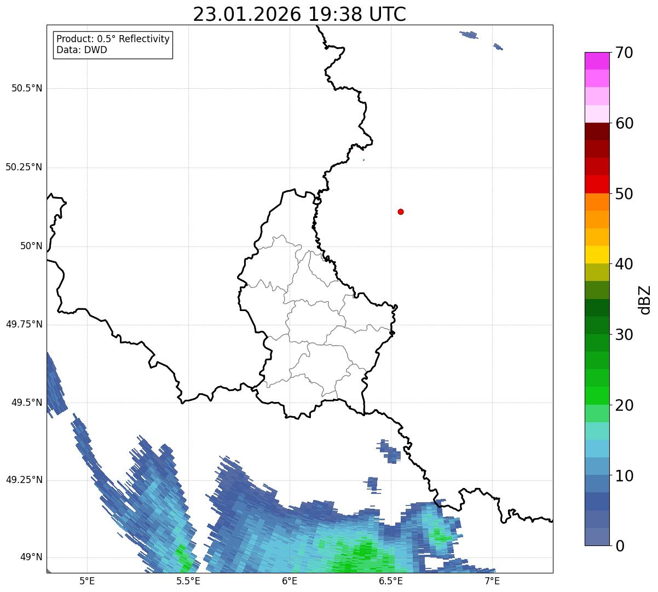The image size is (658, 592).
Task: Click the 0 tick label on colorbar
Action: tap(620, 546)
